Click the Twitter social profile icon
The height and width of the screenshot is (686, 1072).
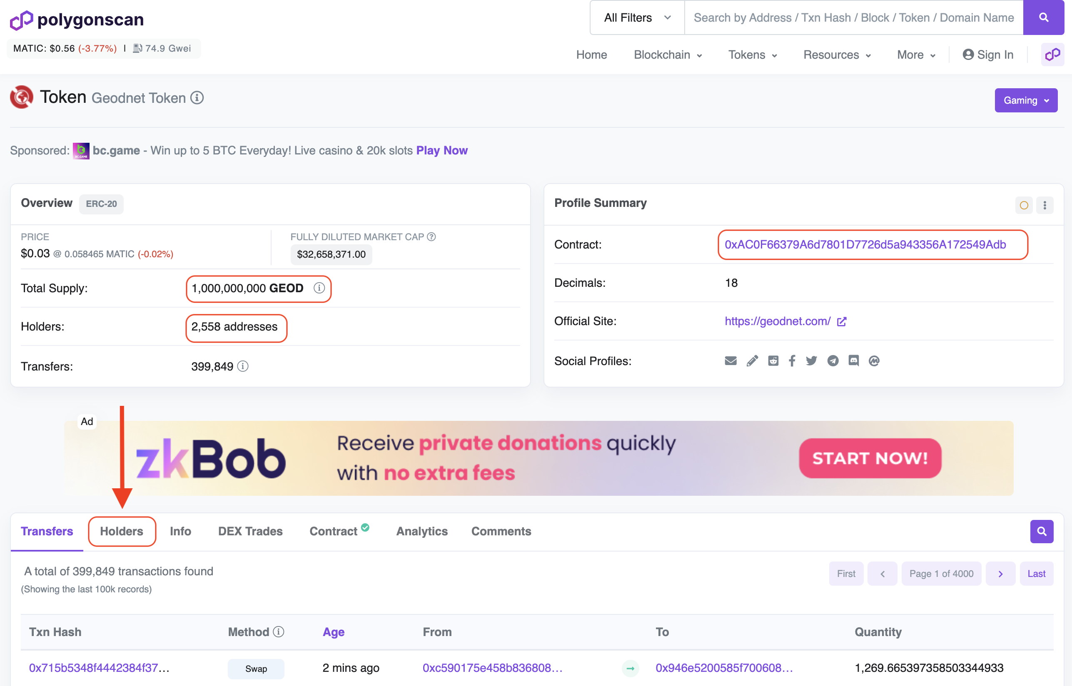pos(811,361)
